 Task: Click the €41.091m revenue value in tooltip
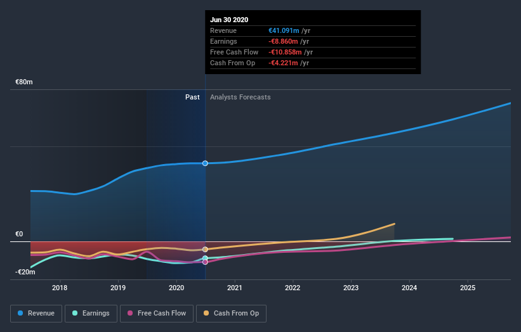click(284, 30)
